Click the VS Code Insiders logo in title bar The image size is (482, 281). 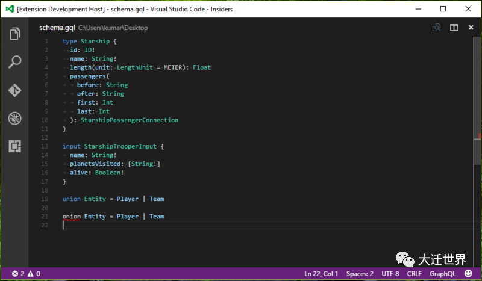[x=8, y=9]
